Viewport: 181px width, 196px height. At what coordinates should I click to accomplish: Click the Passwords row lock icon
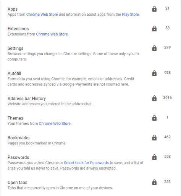[x=154, y=157]
